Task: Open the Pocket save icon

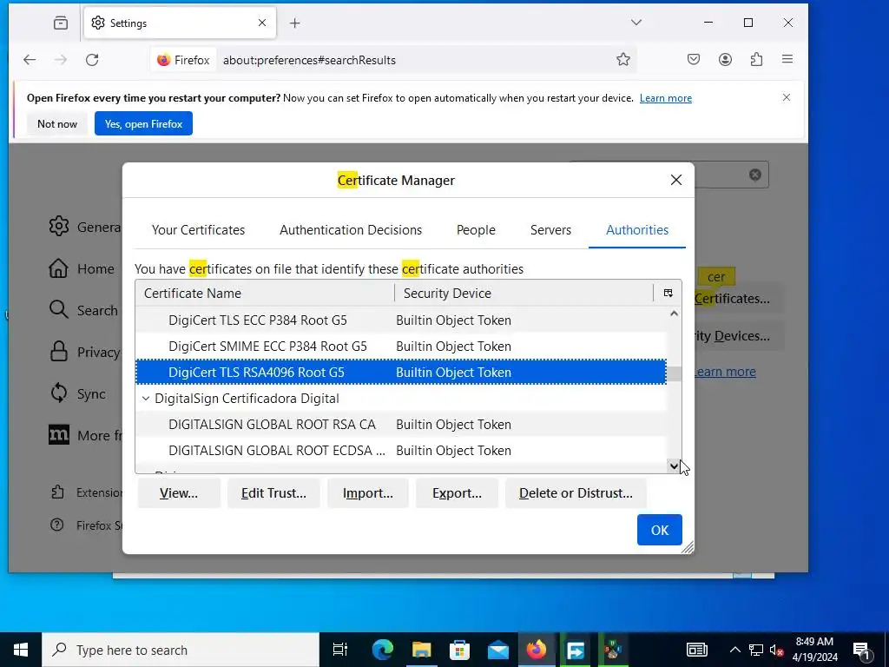Action: [694, 59]
